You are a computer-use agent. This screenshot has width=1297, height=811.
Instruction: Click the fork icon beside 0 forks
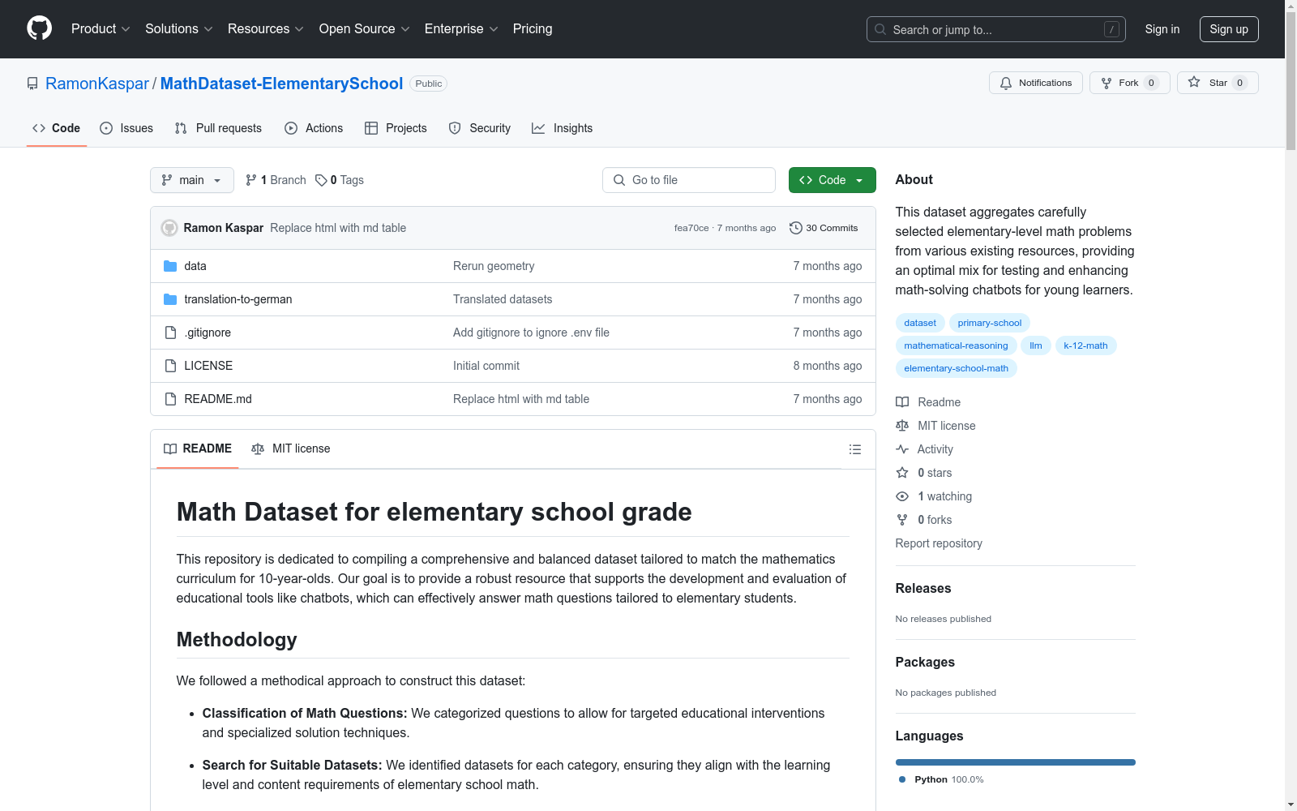[902, 520]
